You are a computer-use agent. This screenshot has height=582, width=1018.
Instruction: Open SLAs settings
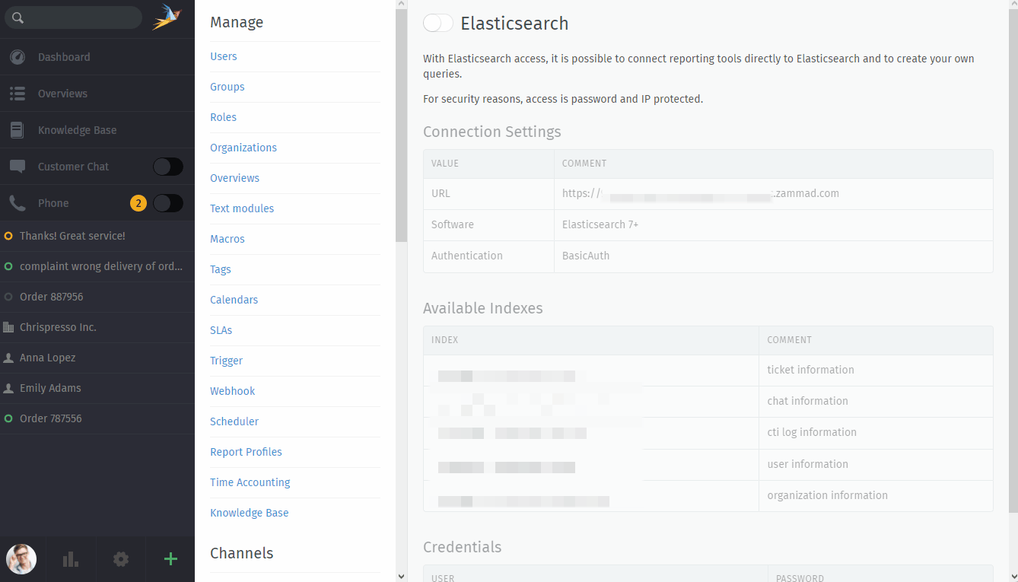[221, 330]
